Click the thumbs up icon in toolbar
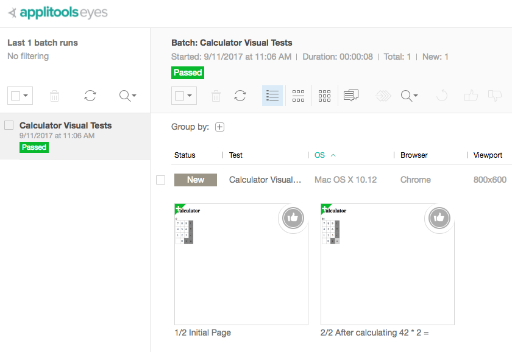Viewport: 512px width, 352px height. [x=471, y=96]
